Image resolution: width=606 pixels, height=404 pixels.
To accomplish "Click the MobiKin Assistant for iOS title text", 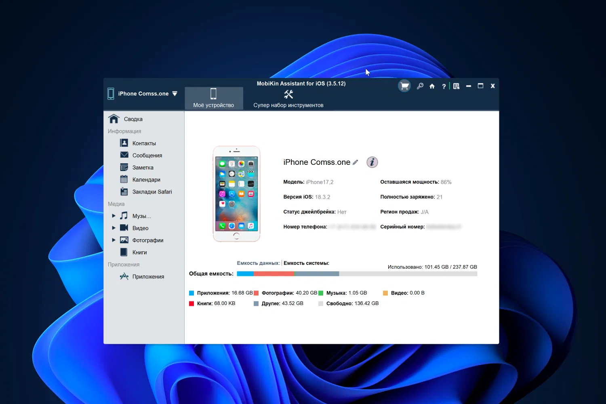I will point(301,84).
